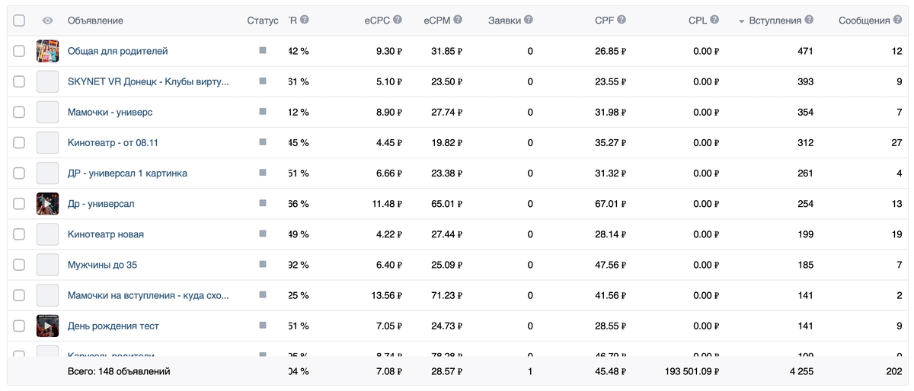Click the CPF help question mark icon

[x=622, y=21]
